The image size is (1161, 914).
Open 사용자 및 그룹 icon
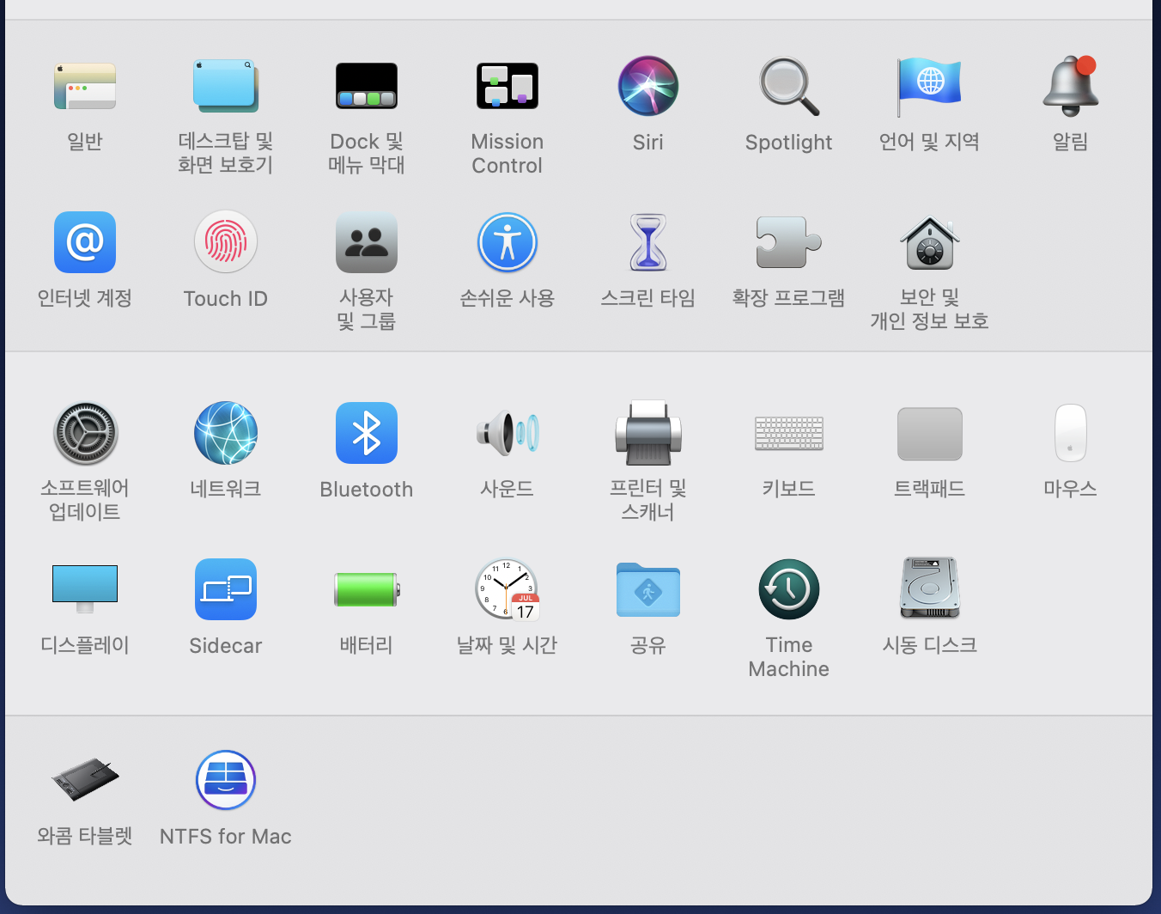point(367,242)
